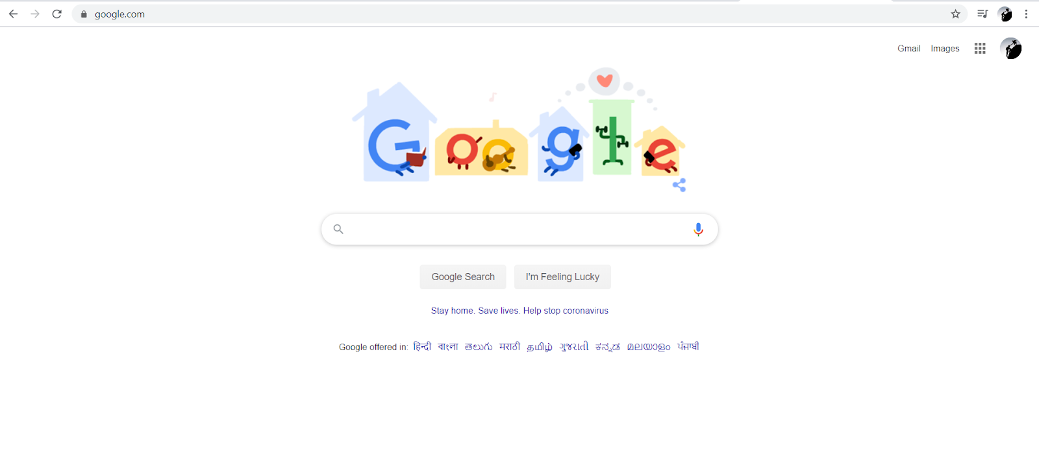Share the doodle via share icon
Viewport: 1039px width, 476px height.
[679, 185]
